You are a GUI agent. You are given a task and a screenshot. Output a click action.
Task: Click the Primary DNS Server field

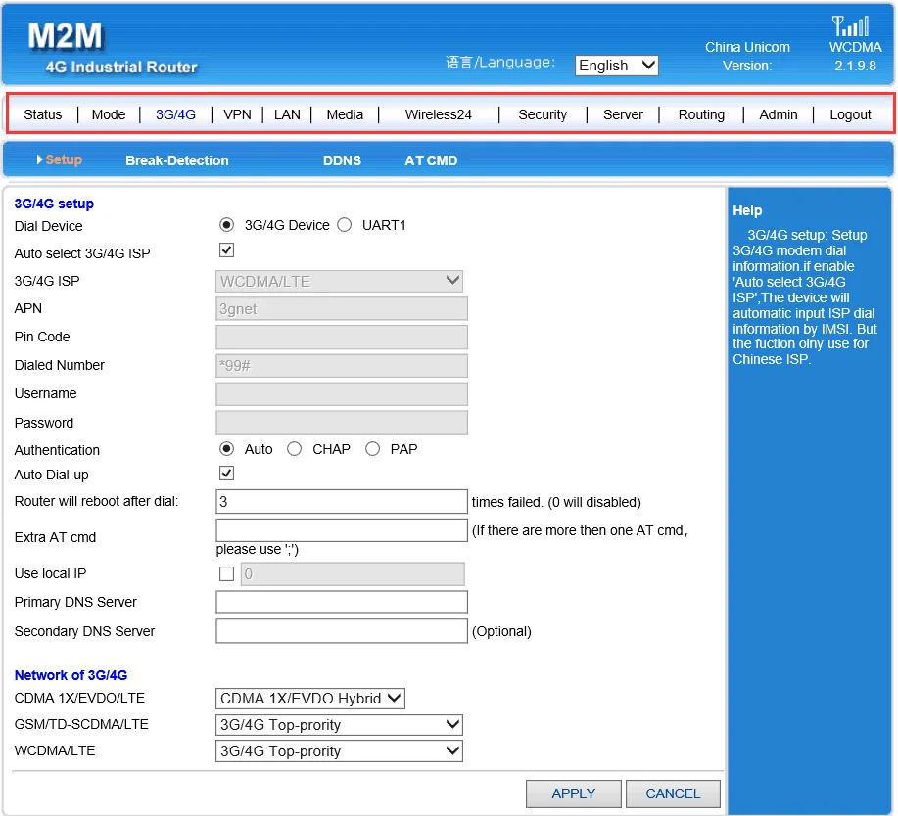[x=341, y=603]
